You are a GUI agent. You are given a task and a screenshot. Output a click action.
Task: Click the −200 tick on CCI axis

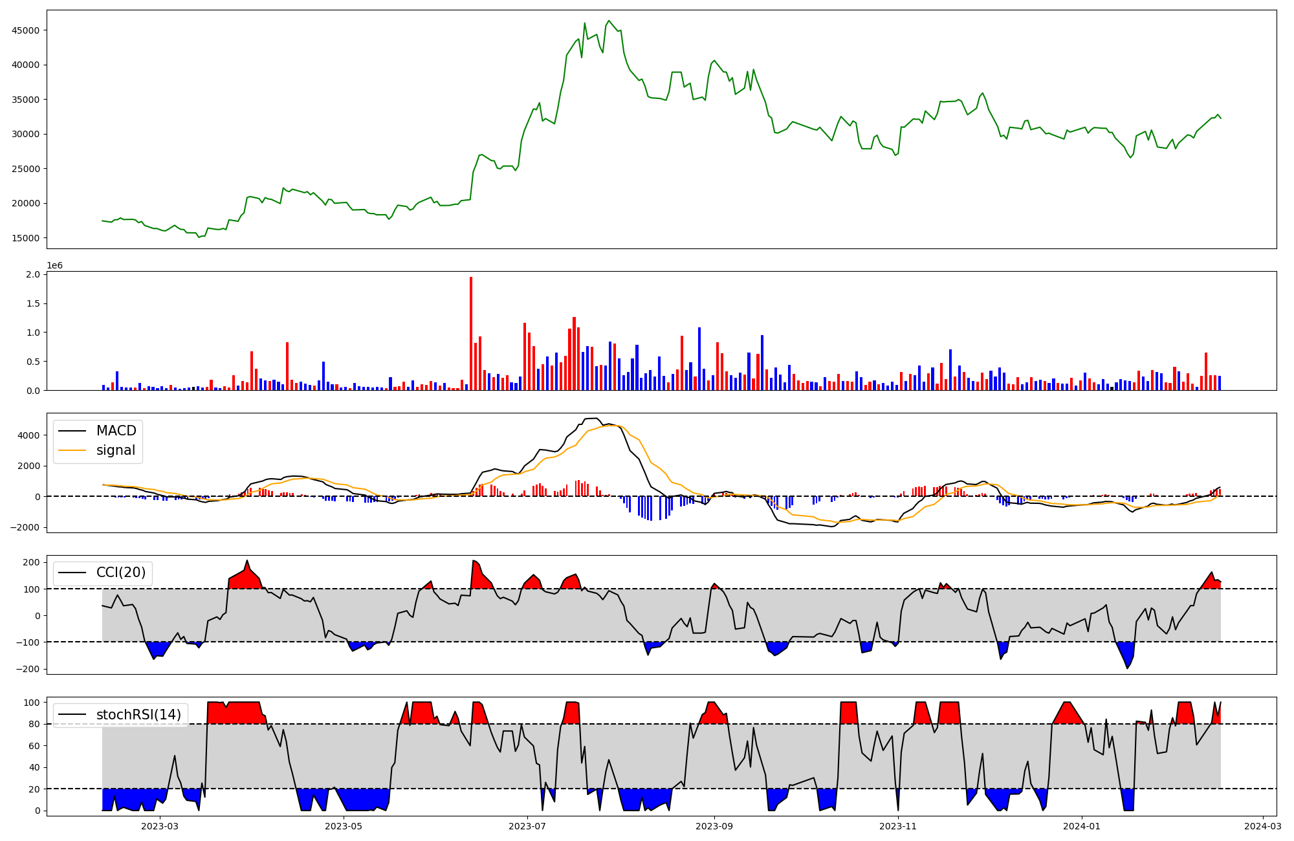pyautogui.click(x=27, y=669)
